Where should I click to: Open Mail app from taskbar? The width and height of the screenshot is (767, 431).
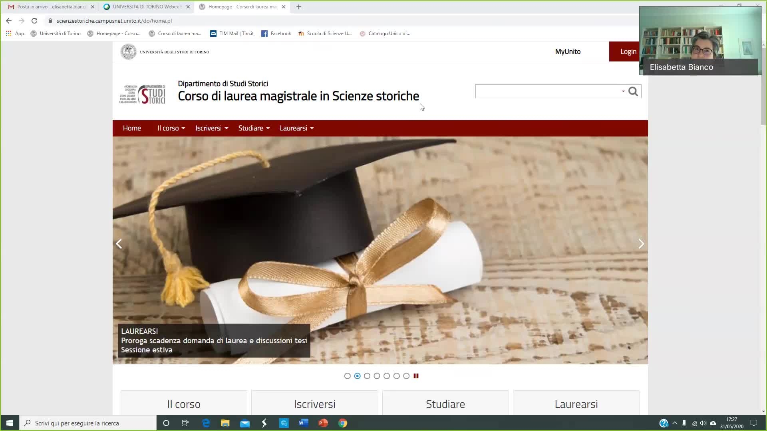[x=245, y=423]
